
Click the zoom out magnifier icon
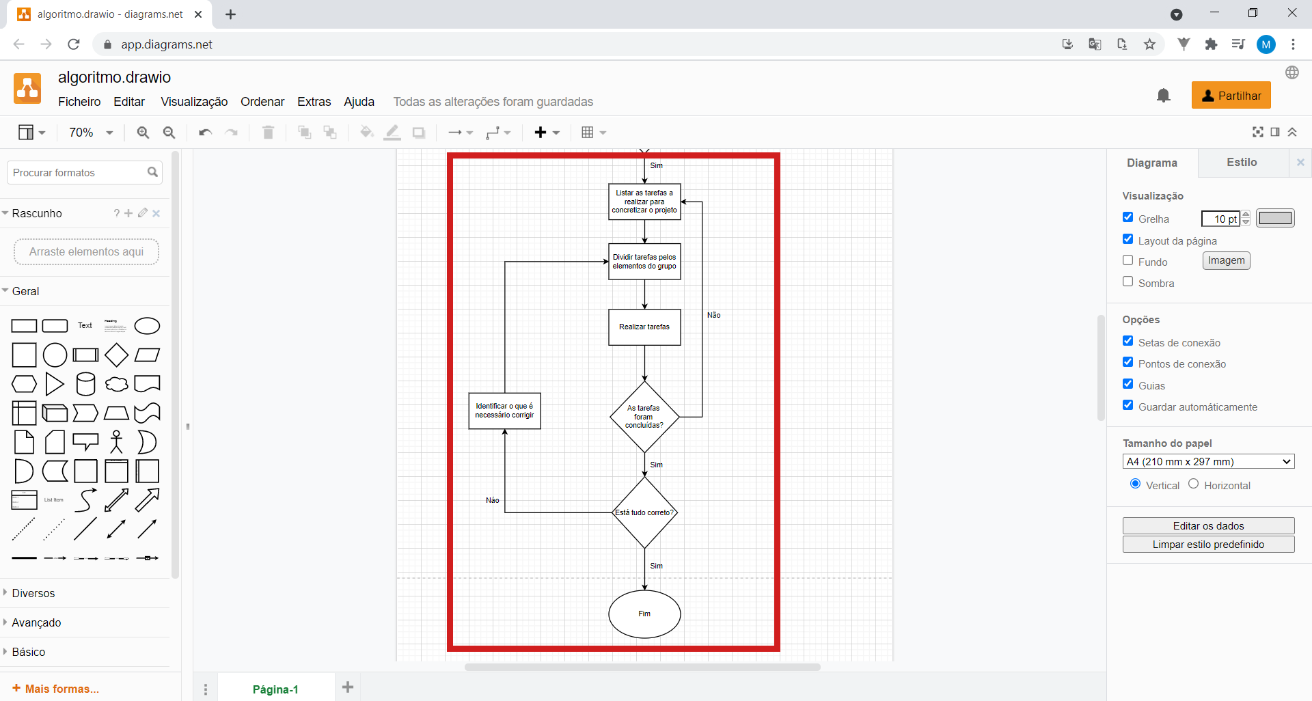pos(169,133)
